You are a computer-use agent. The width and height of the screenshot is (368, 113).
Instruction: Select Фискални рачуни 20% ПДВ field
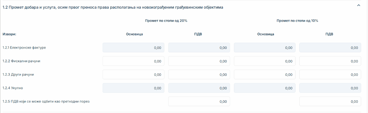(x=199, y=61)
